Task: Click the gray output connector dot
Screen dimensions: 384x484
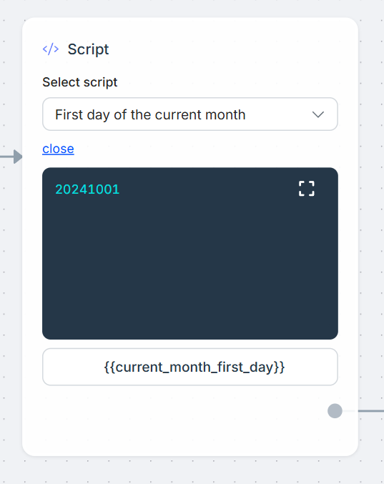Action: (x=335, y=411)
